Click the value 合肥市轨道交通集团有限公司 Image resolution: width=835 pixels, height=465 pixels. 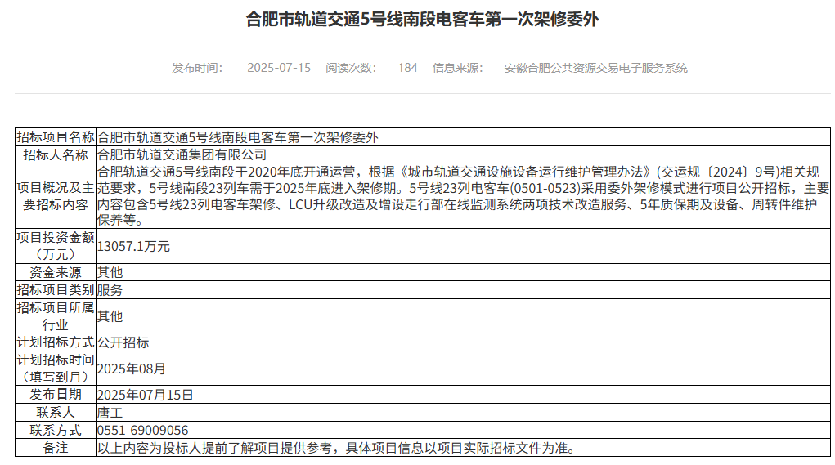(x=182, y=154)
